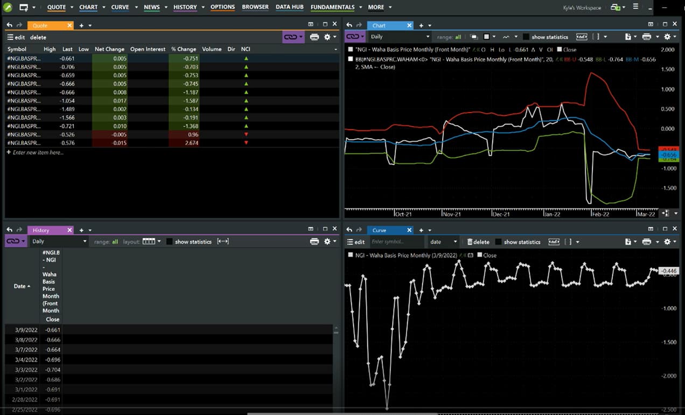Image resolution: width=685 pixels, height=415 pixels.
Task: Check show statistics in the Curve panel
Action: 498,242
